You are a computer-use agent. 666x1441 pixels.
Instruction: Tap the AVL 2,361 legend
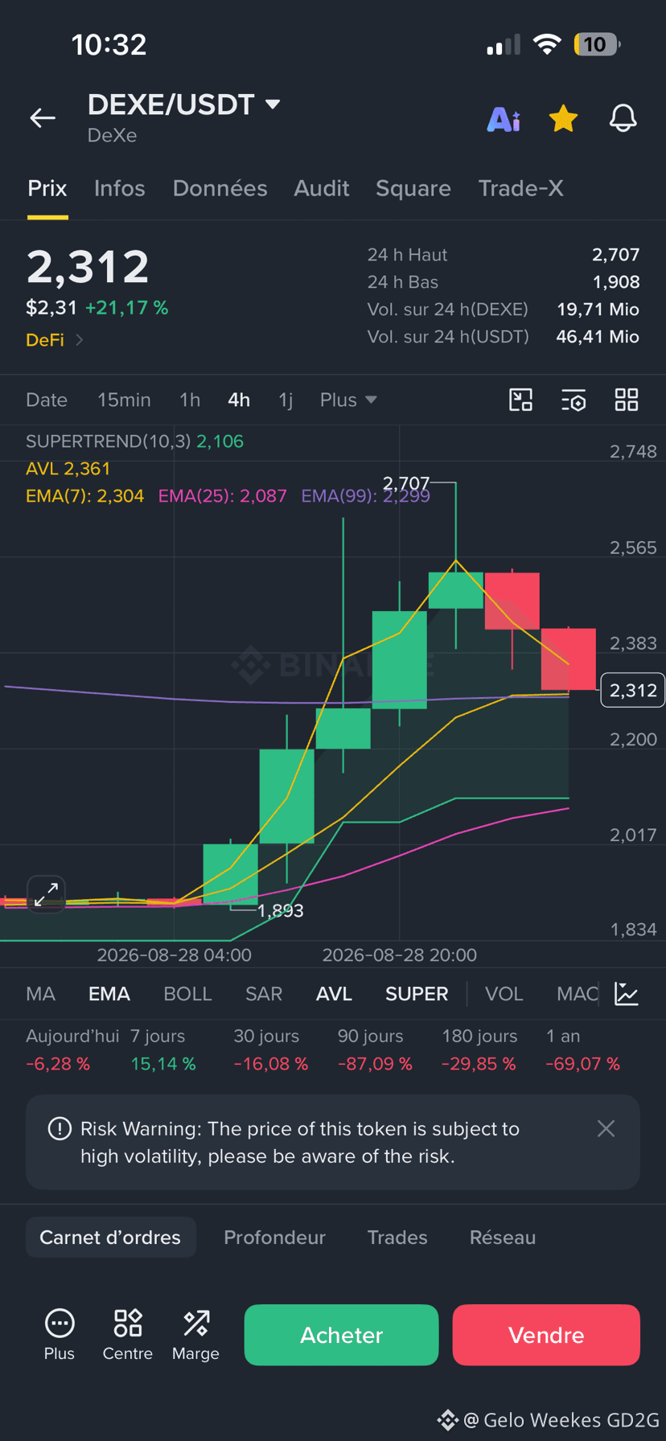point(68,469)
